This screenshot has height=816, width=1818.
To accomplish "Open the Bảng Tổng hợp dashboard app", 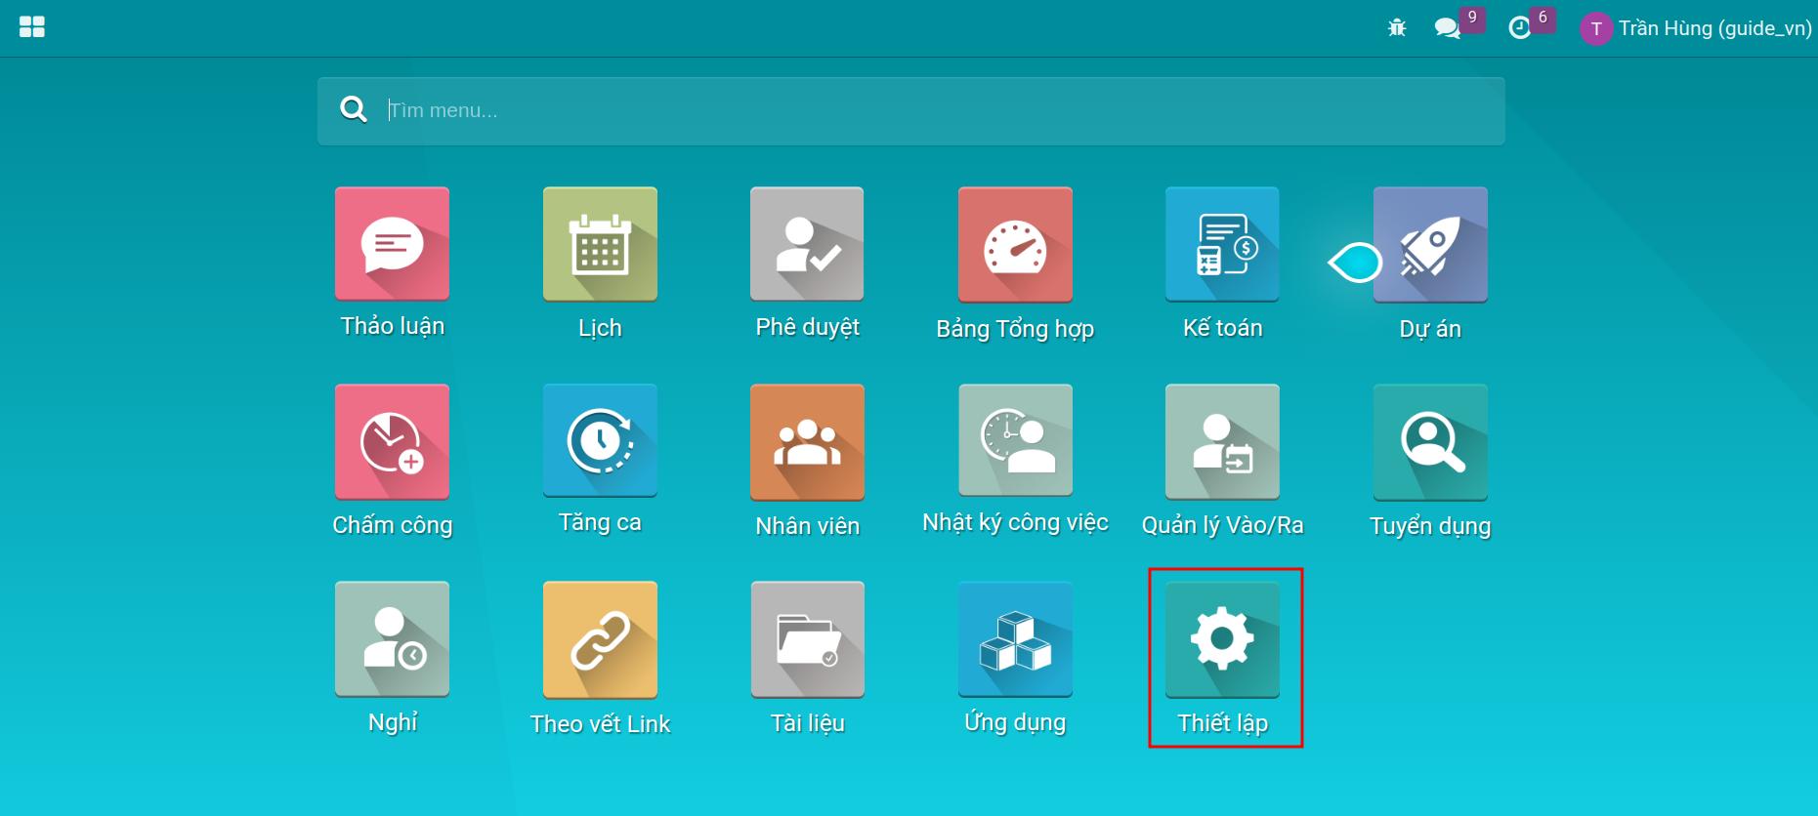I will (x=1015, y=244).
